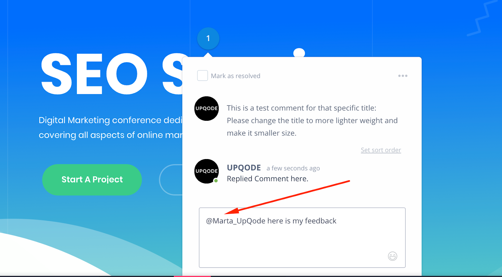The height and width of the screenshot is (277, 502).
Task: Click the 'Replied Comment here.' reply text
Action: coord(267,178)
